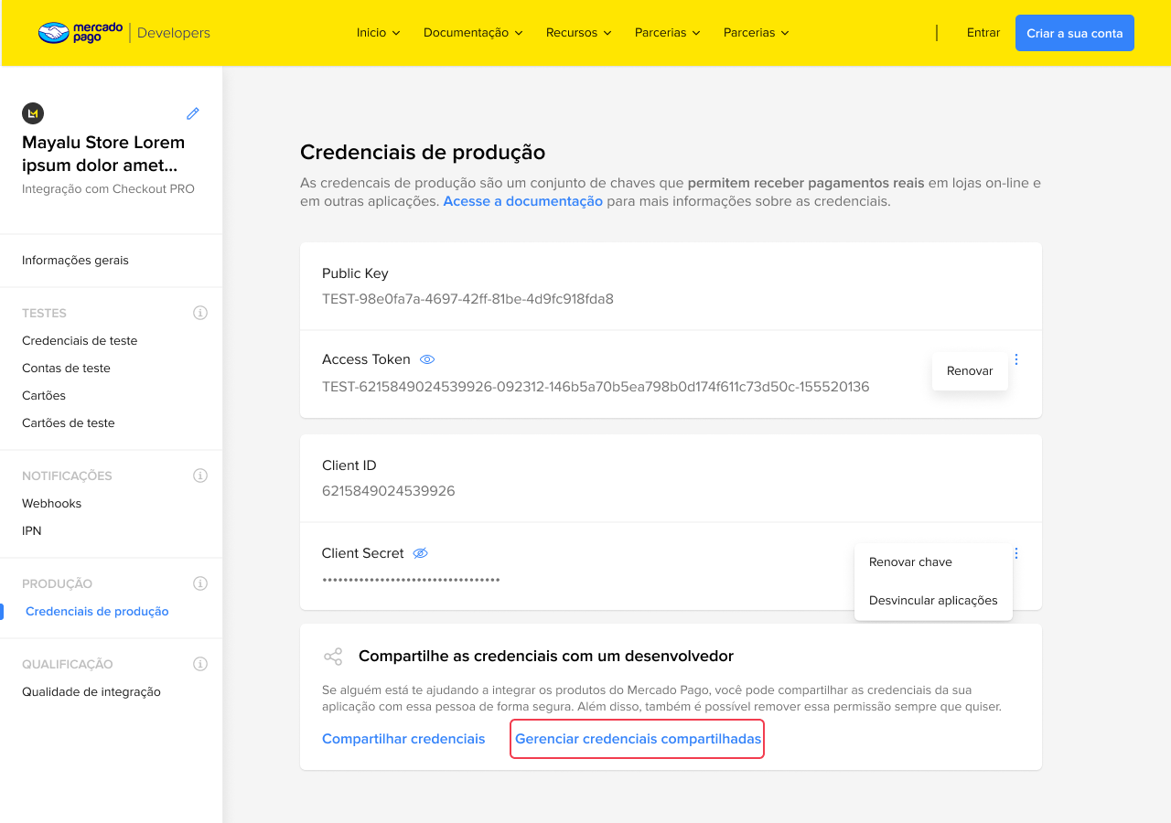Click the Compartilhe as credenciais heading
The width and height of the screenshot is (1171, 823).
546,657
